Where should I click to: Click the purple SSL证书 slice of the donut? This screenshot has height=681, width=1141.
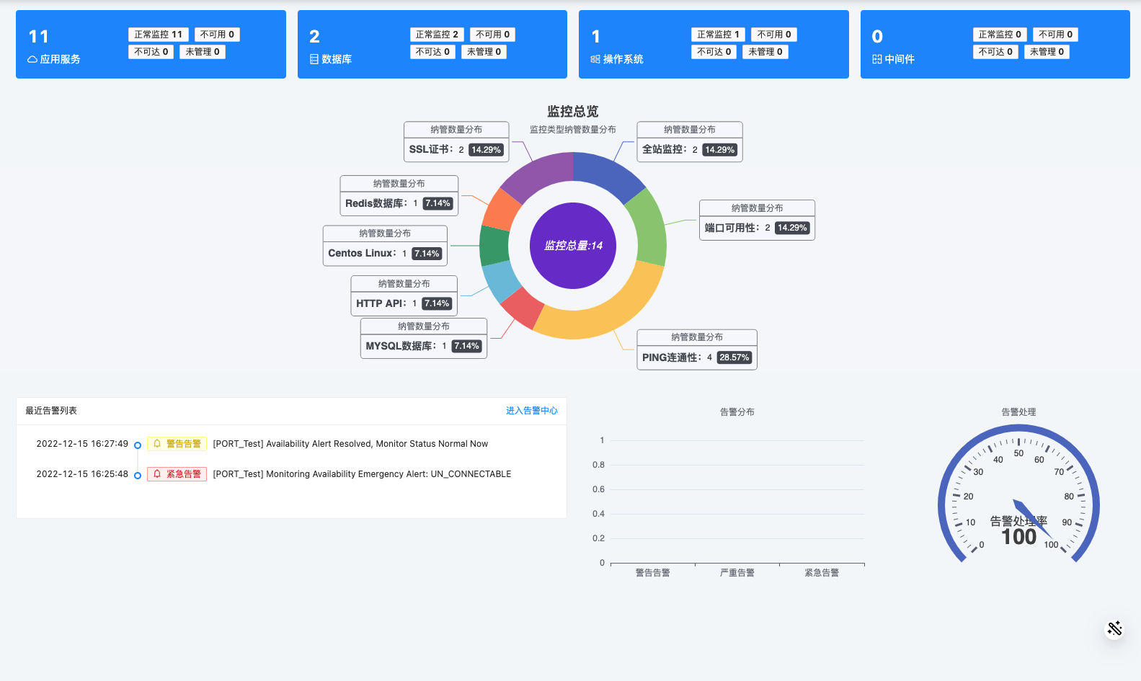[540, 174]
